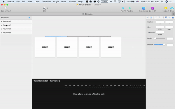Open the Learn menu
The image size is (175, 109).
pos(64,1)
